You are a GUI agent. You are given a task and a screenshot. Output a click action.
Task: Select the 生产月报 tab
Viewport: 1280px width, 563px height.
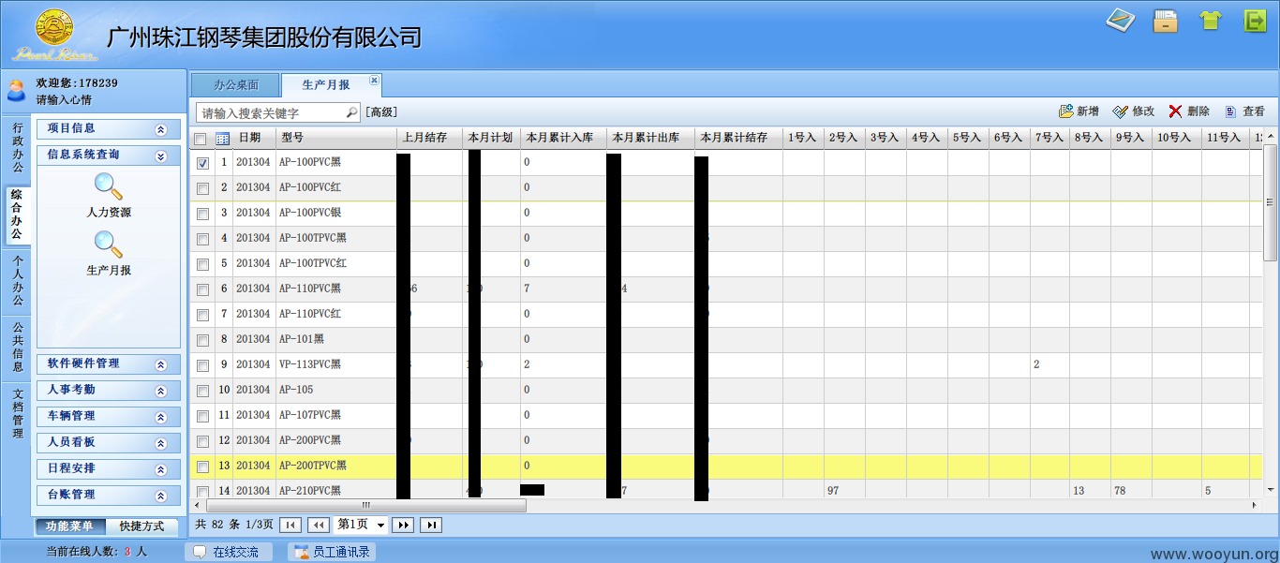[325, 85]
